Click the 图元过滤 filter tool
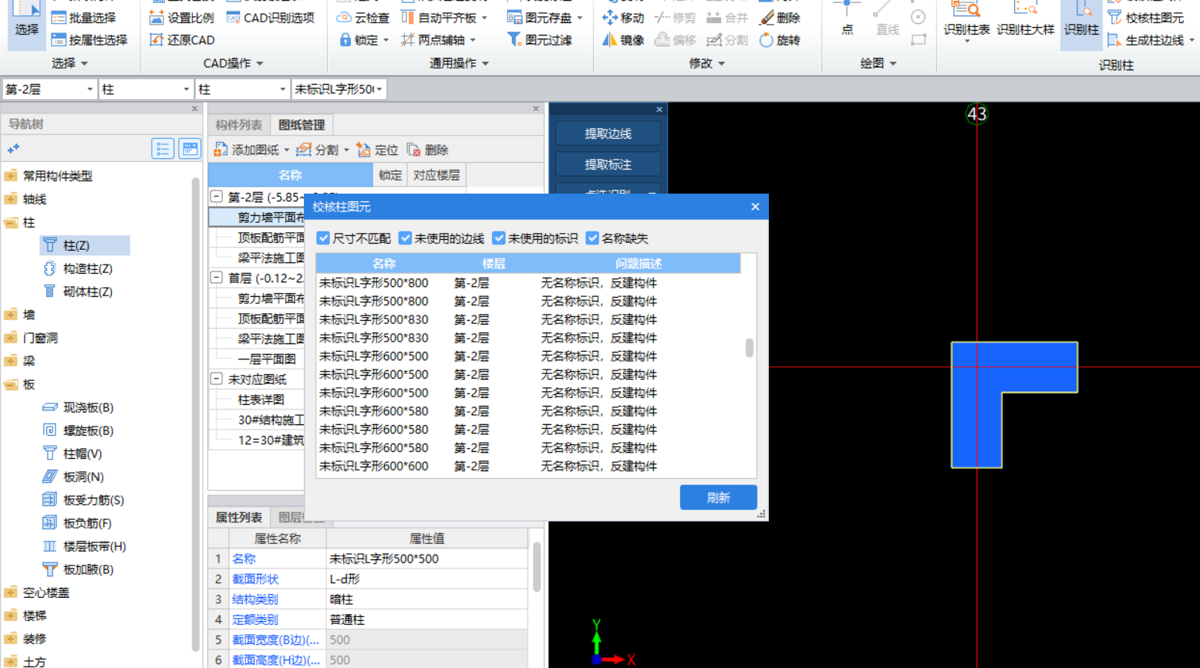1200x668 pixels. click(539, 39)
